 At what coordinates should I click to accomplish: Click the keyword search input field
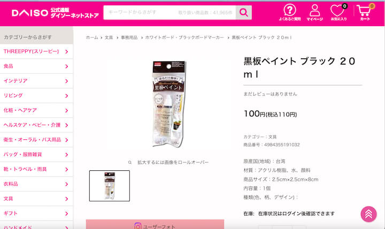pos(170,12)
